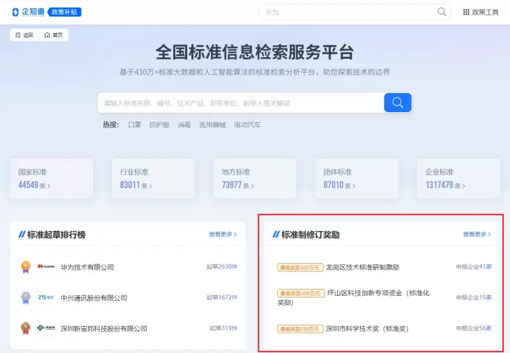Click the blue search button
510x353 pixels.
397,103
